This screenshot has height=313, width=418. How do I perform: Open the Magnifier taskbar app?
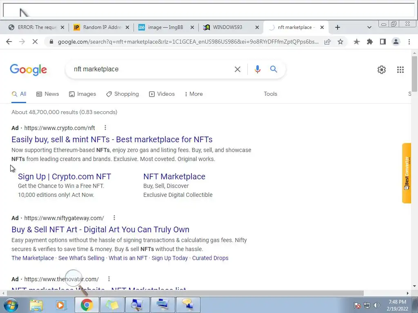tap(138, 305)
